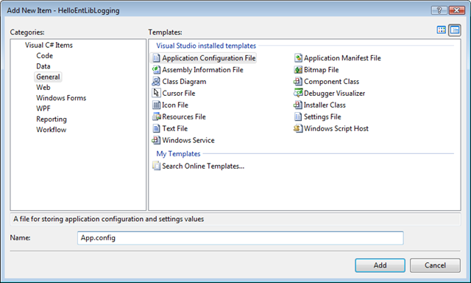The image size is (471, 283).
Task: Click the Cursor File icon
Action: coord(156,93)
